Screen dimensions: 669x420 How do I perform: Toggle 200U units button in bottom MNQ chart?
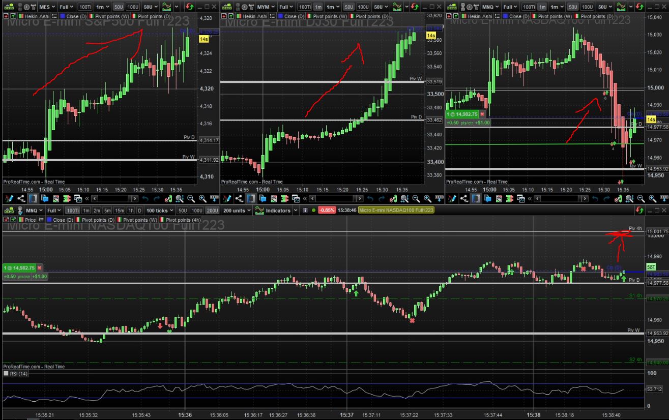click(x=213, y=210)
